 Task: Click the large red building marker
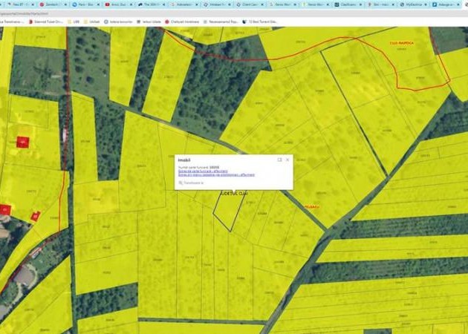tap(23, 142)
